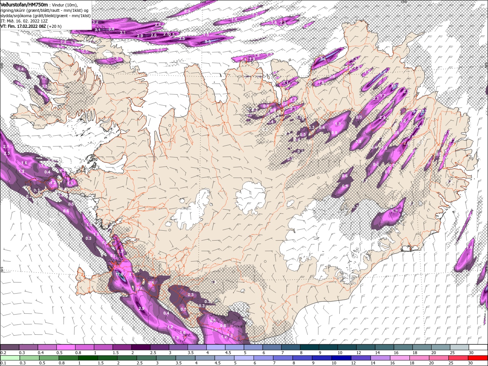Select the light periwinkle snow swatch between 4 and 4.5

[x=216, y=347]
